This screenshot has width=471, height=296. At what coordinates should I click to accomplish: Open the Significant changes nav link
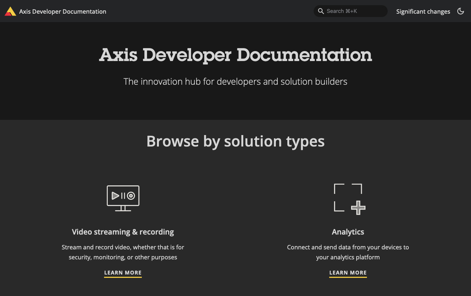pos(423,11)
